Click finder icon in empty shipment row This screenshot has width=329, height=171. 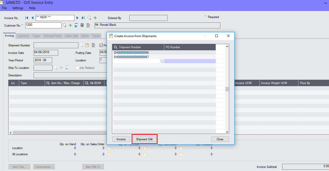(x=162, y=61)
